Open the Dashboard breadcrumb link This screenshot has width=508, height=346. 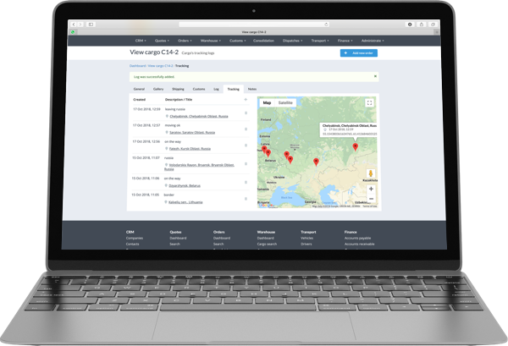[x=137, y=66]
